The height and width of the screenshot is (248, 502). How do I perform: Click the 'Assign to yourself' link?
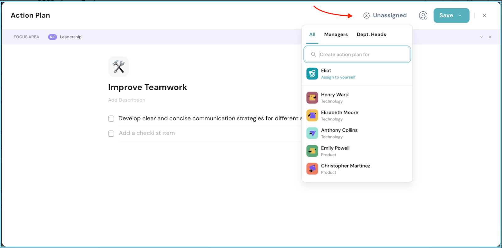pyautogui.click(x=338, y=77)
